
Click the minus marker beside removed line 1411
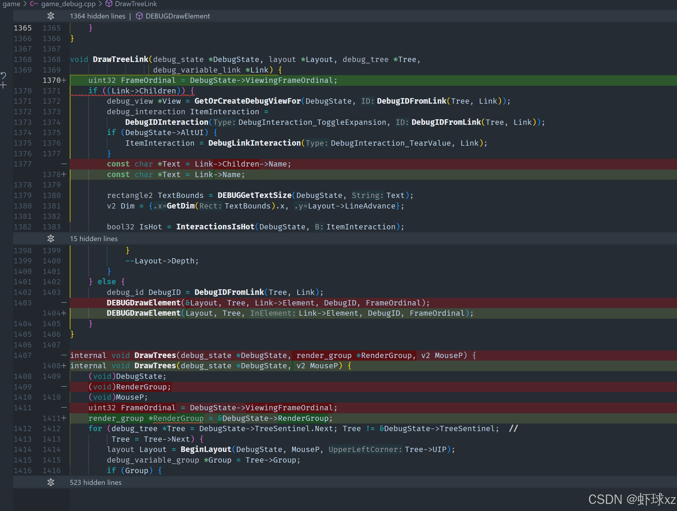(64, 407)
